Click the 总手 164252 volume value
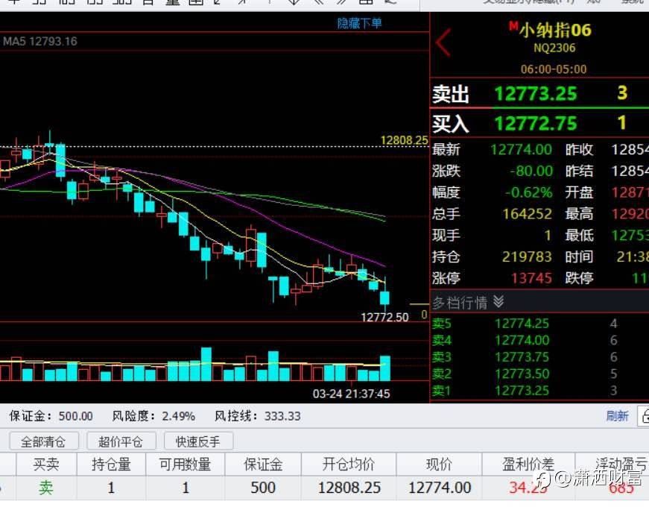 pos(527,214)
